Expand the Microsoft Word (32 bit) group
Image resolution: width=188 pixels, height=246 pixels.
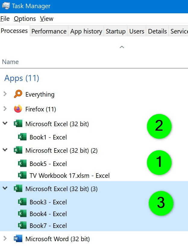click(5, 238)
